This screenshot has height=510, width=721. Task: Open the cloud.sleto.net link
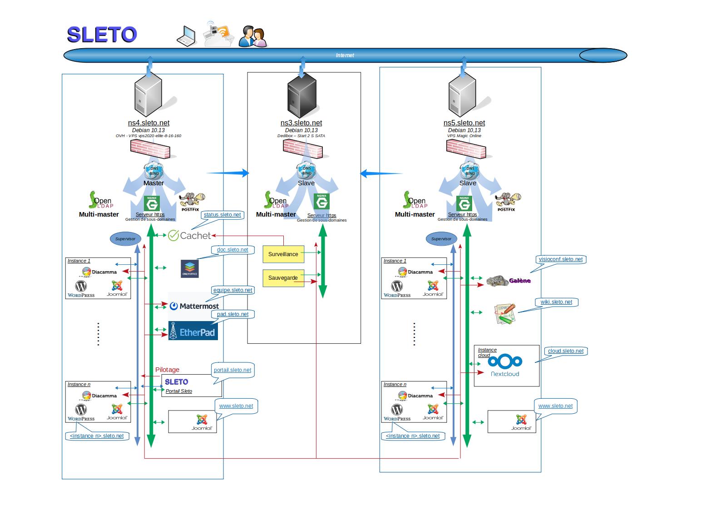(x=565, y=351)
